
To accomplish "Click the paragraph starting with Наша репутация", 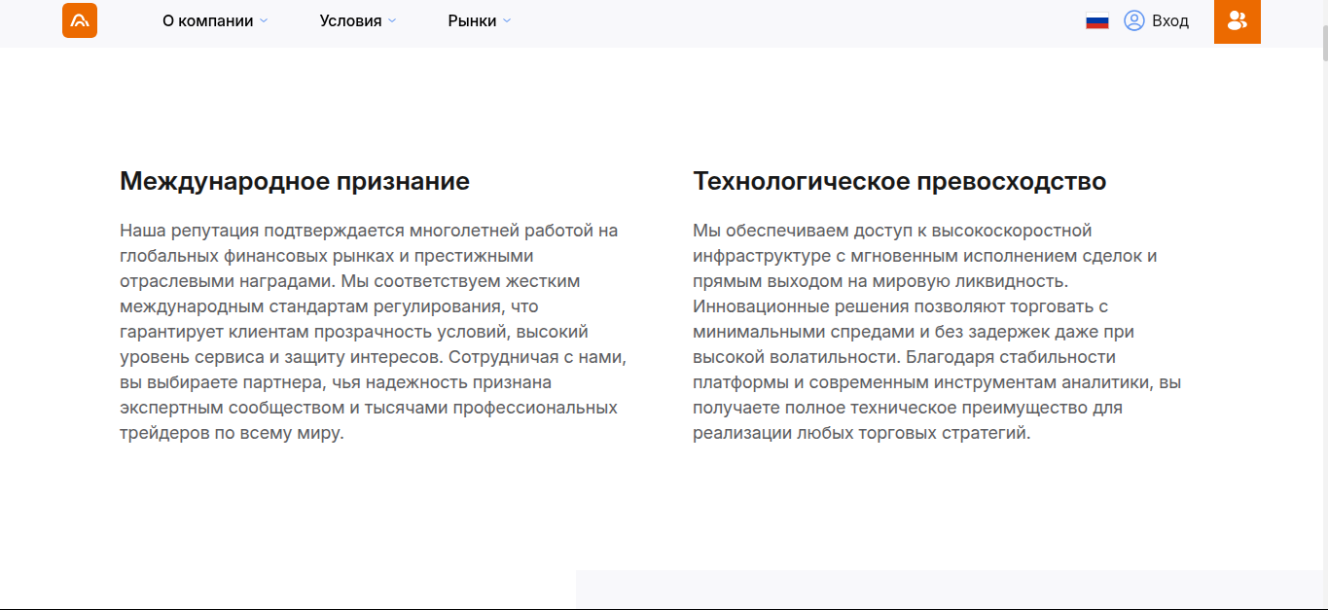I will click(x=373, y=332).
